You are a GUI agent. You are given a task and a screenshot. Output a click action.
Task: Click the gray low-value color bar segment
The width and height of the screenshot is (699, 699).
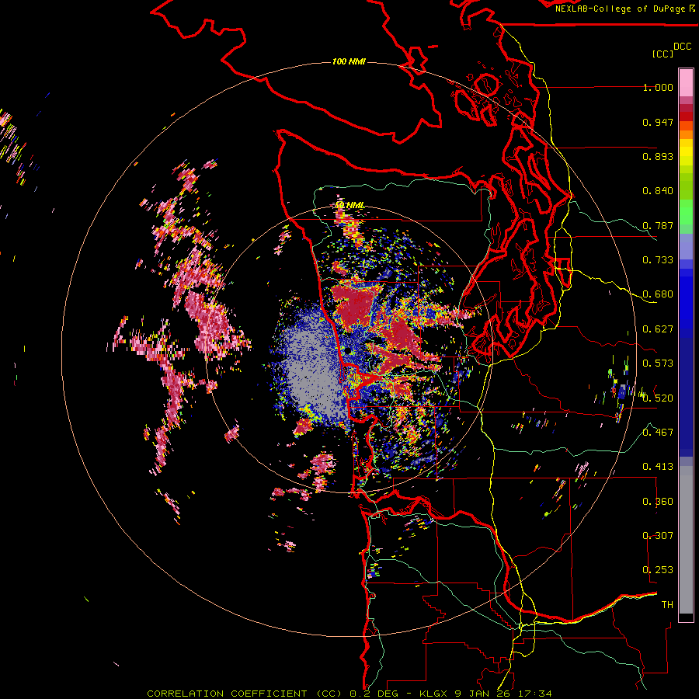(686, 540)
